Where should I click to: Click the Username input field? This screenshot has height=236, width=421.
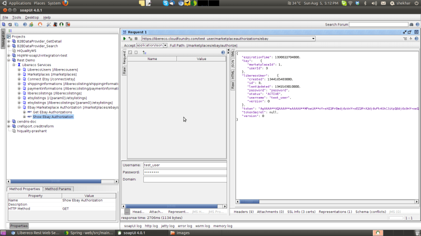click(184, 164)
